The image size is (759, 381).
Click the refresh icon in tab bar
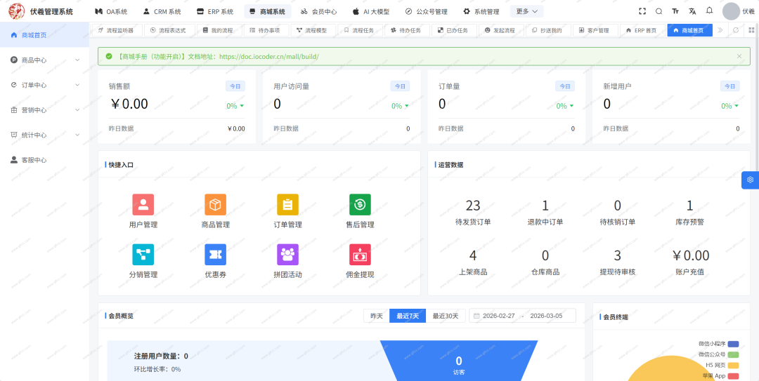[x=736, y=30]
